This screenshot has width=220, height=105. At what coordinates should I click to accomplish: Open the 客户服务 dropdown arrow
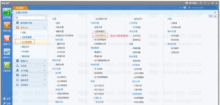click(x=198, y=3)
